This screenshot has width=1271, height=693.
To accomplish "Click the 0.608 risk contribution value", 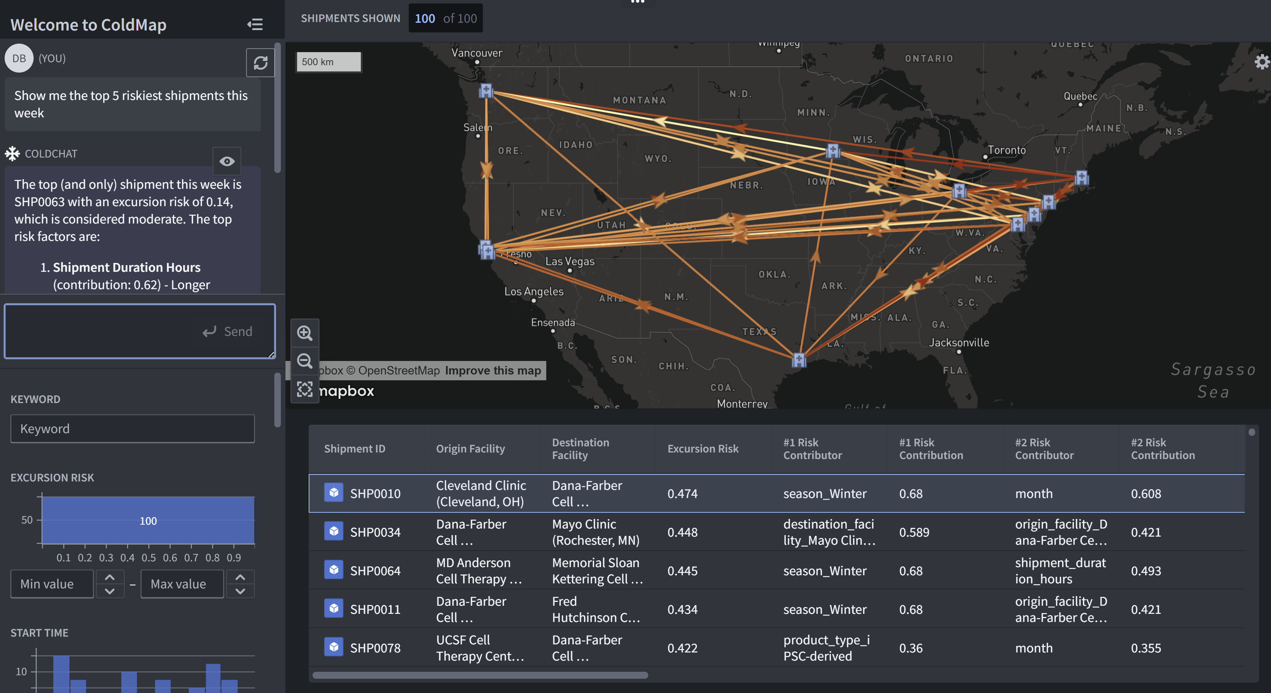I will [1146, 493].
